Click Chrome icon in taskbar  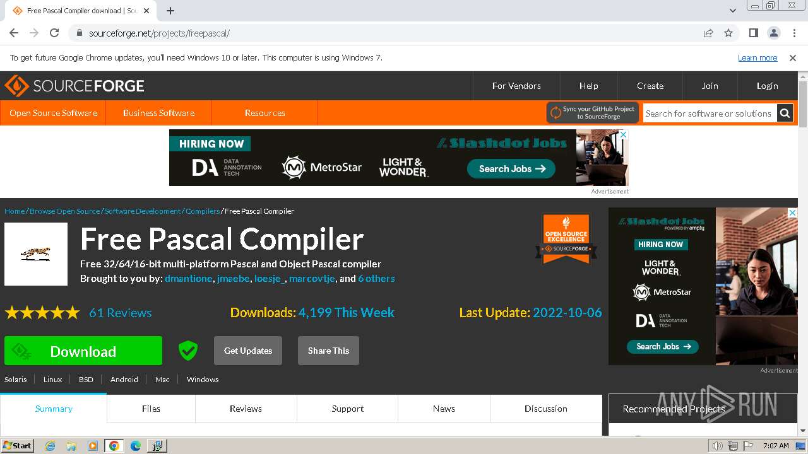[114, 446]
